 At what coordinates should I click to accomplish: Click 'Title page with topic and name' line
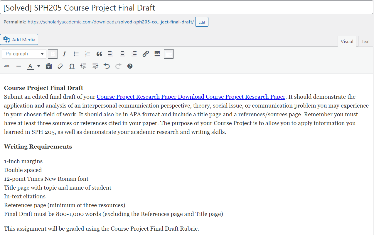click(58, 188)
